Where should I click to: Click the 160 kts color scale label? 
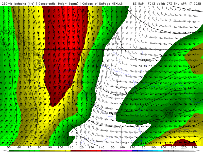(122, 147)
